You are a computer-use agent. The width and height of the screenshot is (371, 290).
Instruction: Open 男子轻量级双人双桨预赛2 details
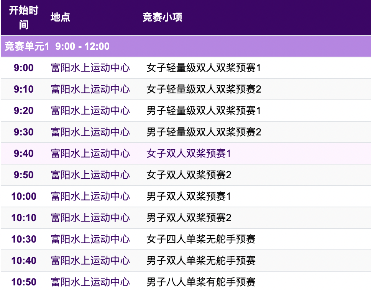click(x=203, y=132)
